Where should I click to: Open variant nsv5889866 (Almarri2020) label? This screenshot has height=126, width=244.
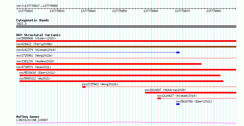[x=36, y=38]
